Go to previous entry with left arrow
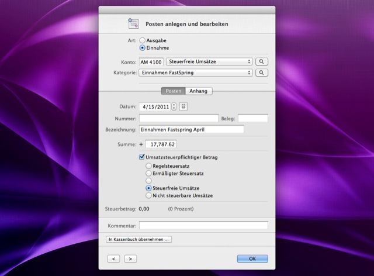This screenshot has height=276, width=374. coord(114,258)
